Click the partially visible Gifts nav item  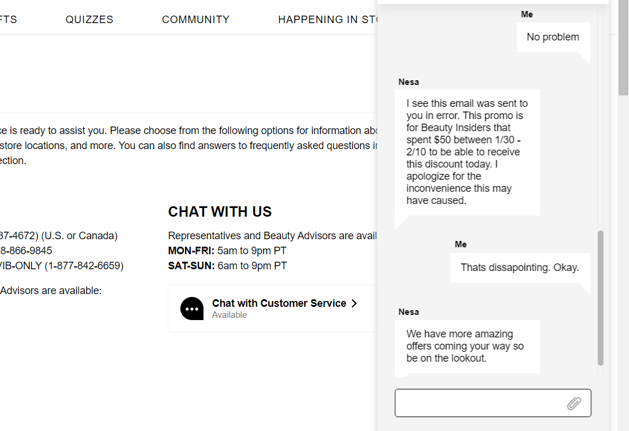pyautogui.click(x=8, y=20)
